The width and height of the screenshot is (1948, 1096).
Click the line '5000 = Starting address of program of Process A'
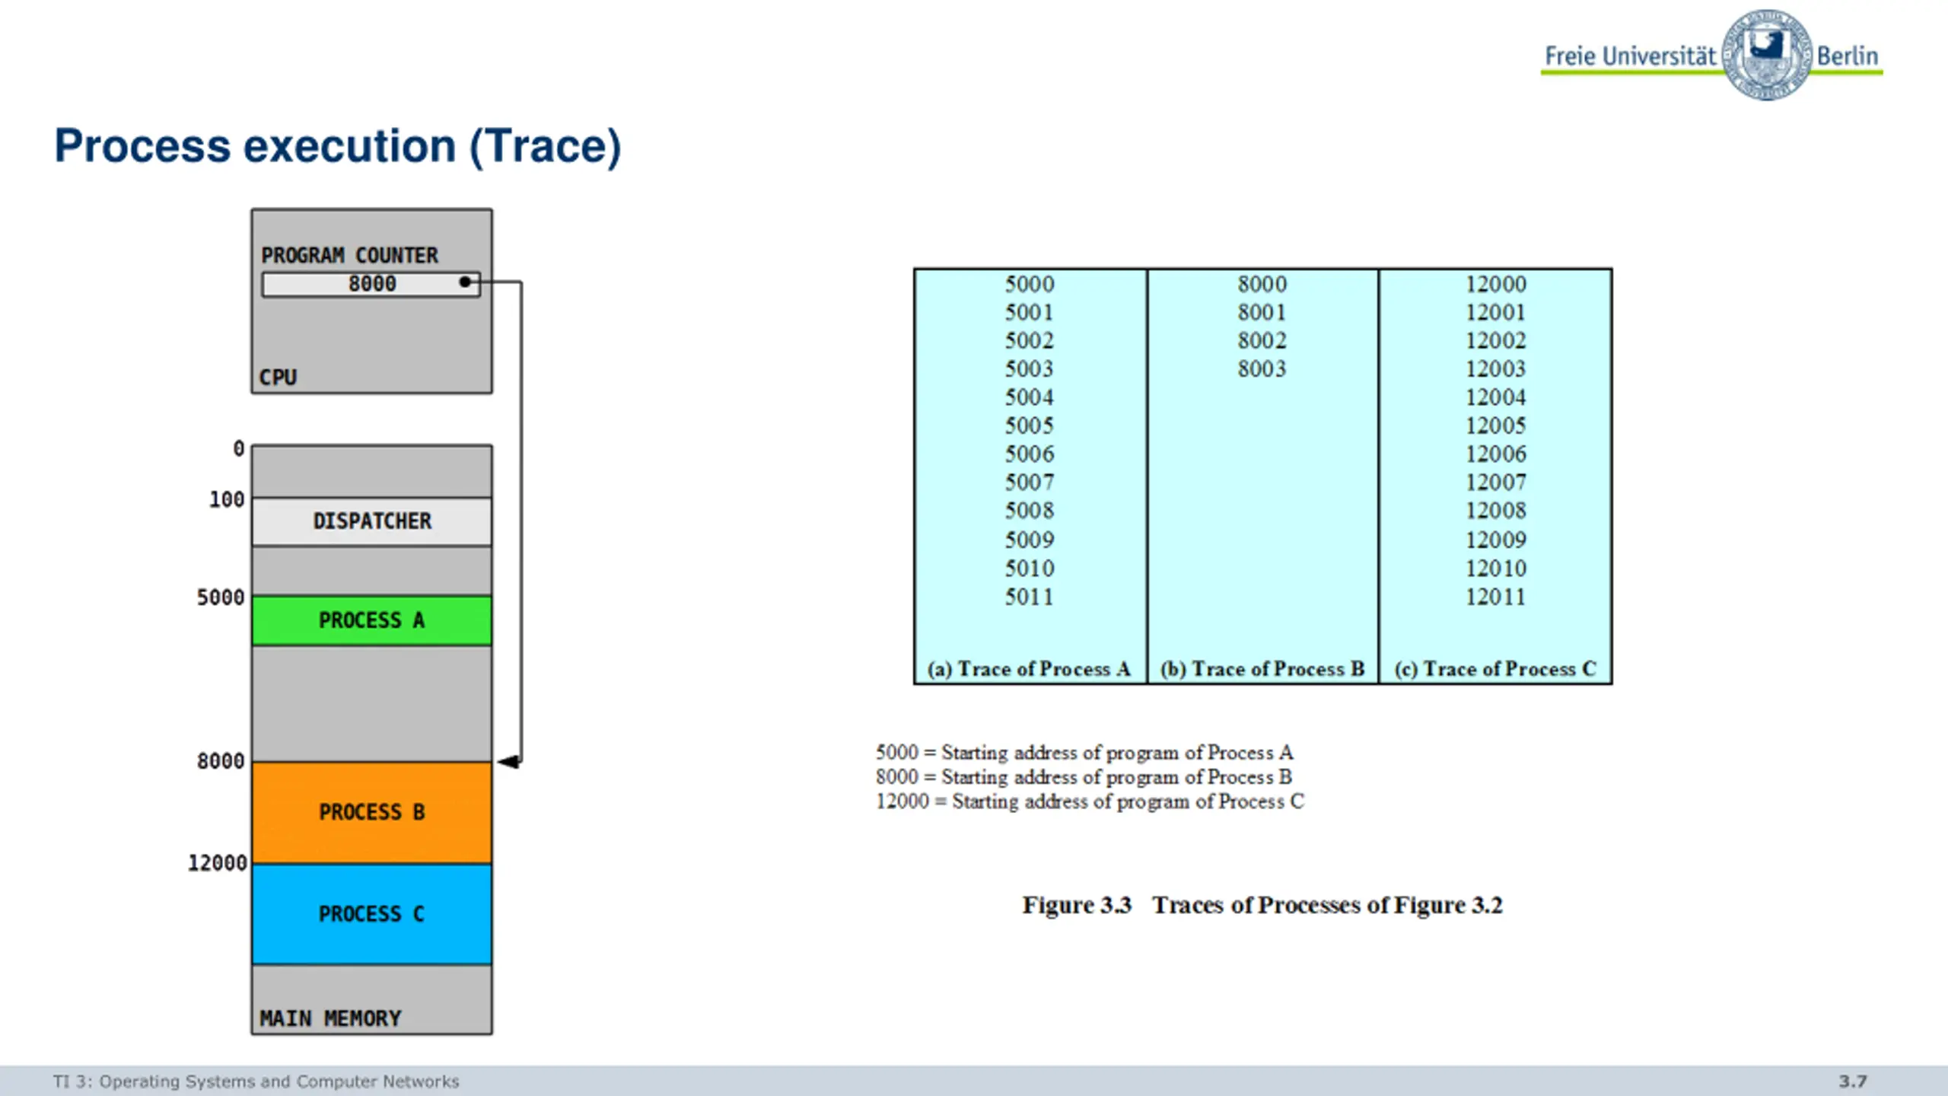point(1084,753)
